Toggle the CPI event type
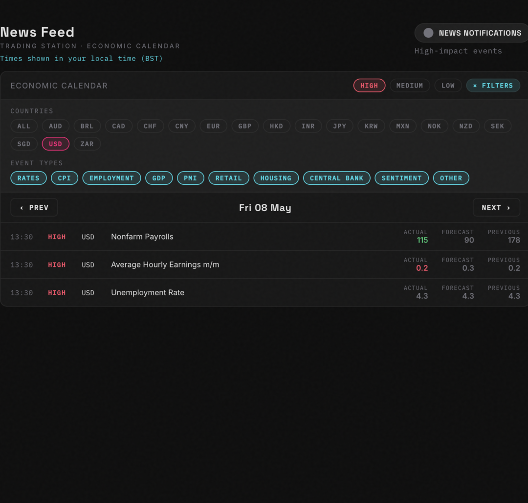The width and height of the screenshot is (528, 503). tap(65, 178)
